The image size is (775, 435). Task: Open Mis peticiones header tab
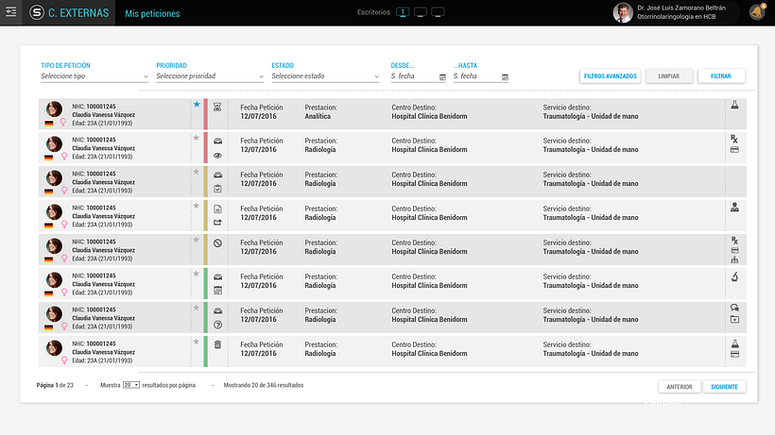click(152, 13)
